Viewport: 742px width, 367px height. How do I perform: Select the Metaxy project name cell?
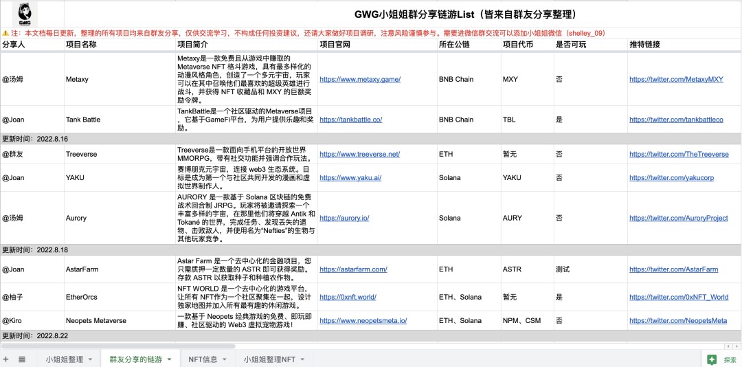coord(120,80)
